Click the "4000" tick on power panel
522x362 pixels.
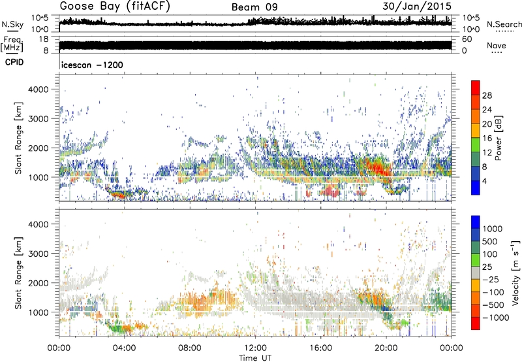coord(38,90)
